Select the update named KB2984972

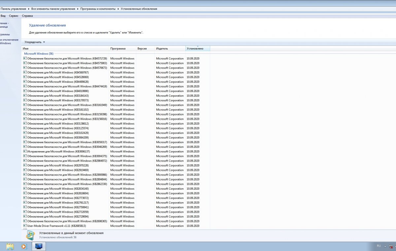point(67,161)
